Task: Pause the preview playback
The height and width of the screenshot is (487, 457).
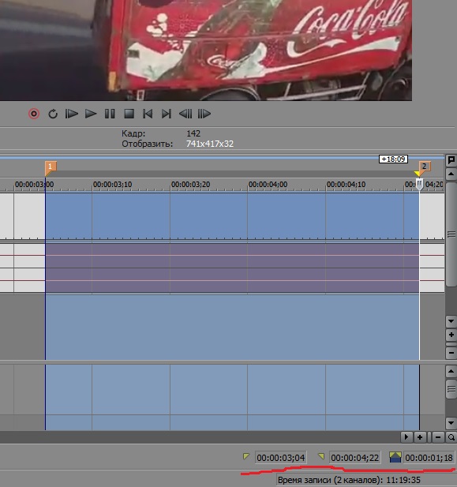Action: (110, 114)
